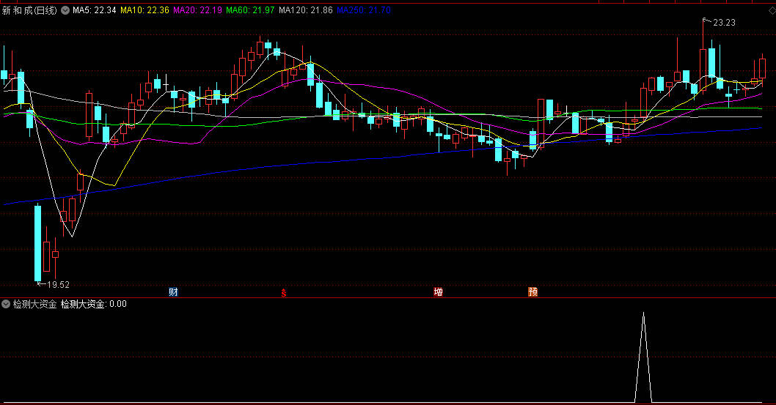This screenshot has height=405, width=776.
Task: Click the 23.23 high price label
Action: coord(724,23)
